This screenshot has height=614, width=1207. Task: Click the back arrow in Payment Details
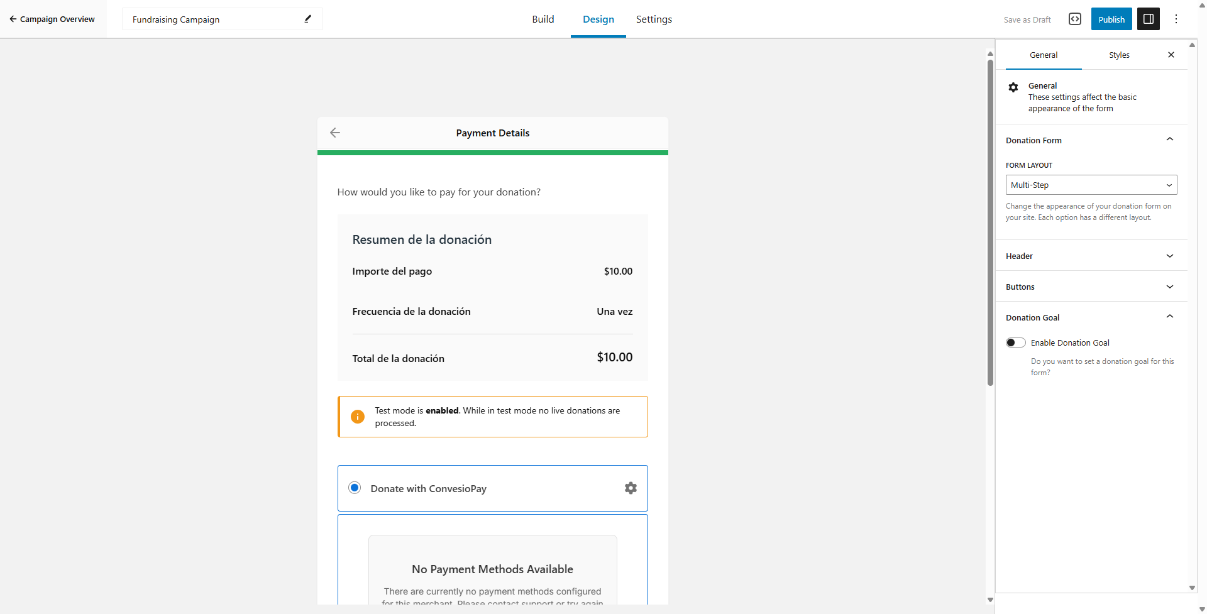coord(335,133)
